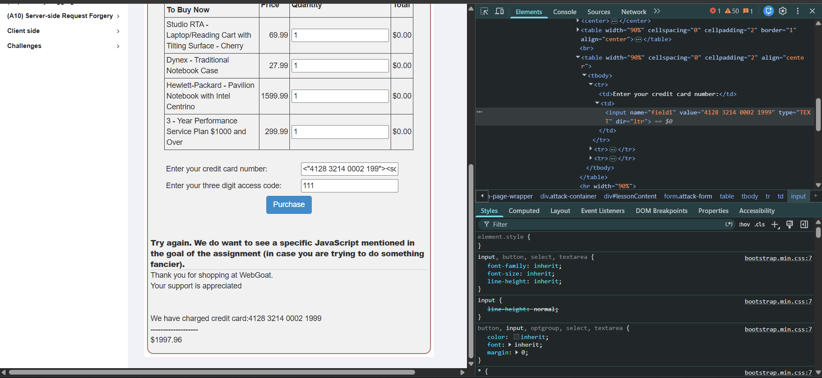This screenshot has width=822, height=378.
Task: Switch to the Elements tab
Action: (x=529, y=12)
